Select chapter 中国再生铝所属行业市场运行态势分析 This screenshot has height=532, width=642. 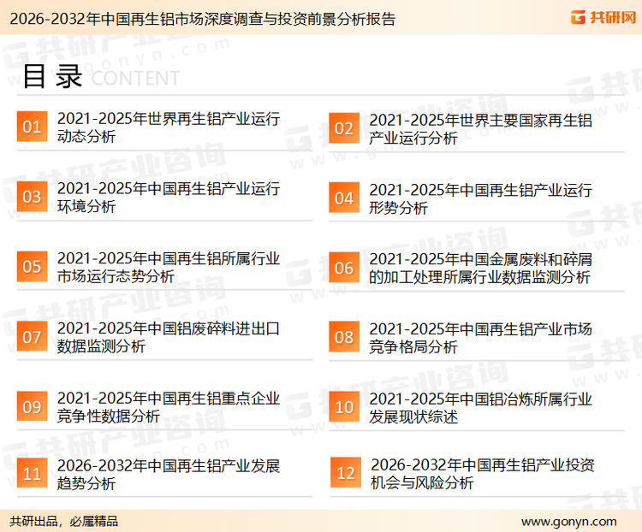169,267
